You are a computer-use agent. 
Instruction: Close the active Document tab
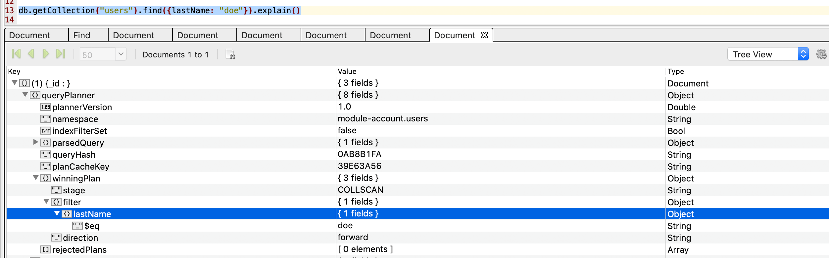485,35
